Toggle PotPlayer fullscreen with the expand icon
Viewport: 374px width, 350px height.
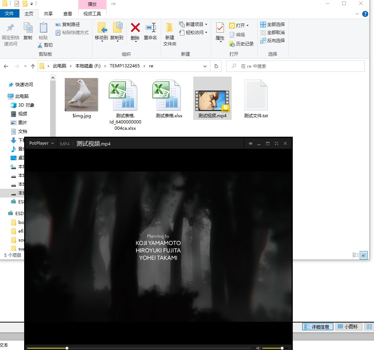tap(276, 143)
